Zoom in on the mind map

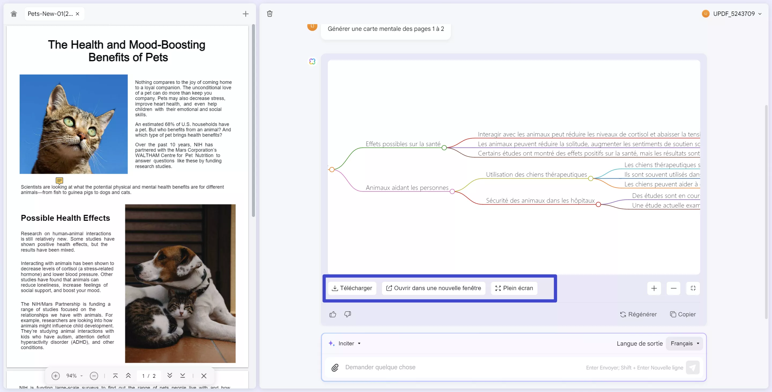[x=654, y=288]
